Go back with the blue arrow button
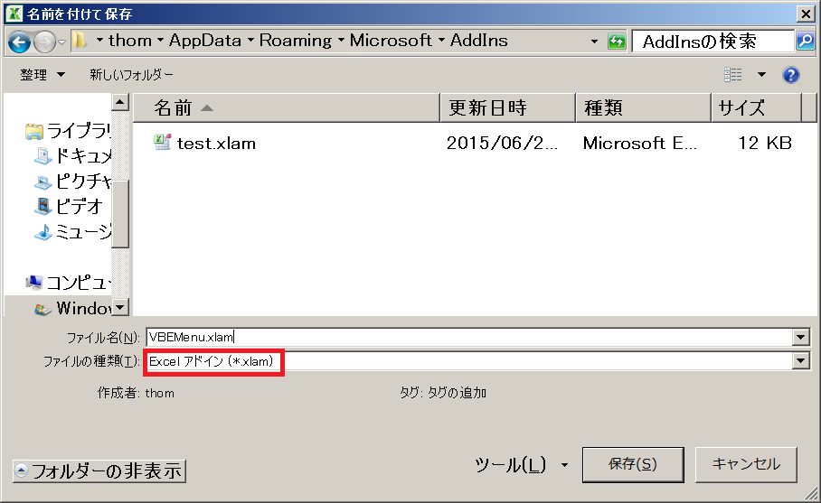This screenshot has height=503, width=821. tap(19, 42)
